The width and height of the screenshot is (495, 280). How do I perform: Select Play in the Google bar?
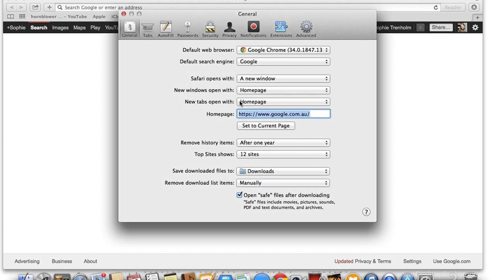[95, 28]
